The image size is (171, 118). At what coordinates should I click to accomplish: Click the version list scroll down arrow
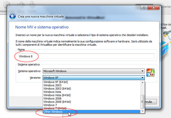(x=142, y=111)
